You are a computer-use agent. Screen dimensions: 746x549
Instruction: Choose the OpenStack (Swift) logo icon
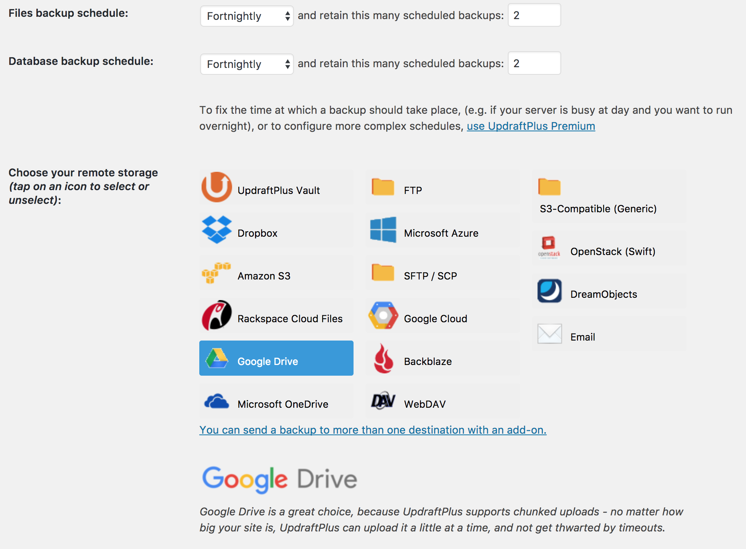[x=549, y=248]
